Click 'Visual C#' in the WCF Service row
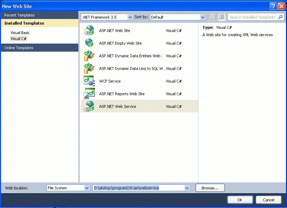287x208 pixels. point(174,81)
